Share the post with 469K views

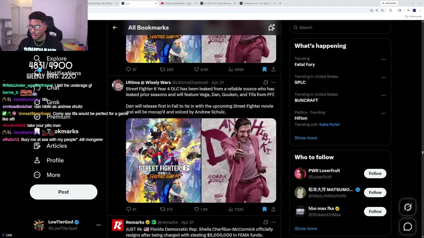(x=273, y=69)
